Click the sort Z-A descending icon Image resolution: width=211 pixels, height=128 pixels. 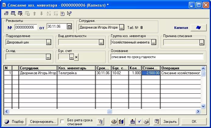point(56,13)
